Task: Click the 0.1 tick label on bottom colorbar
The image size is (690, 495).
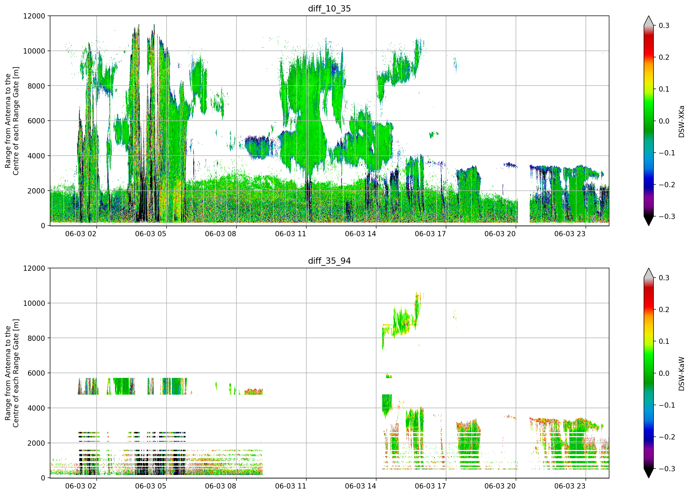Action: [x=664, y=341]
